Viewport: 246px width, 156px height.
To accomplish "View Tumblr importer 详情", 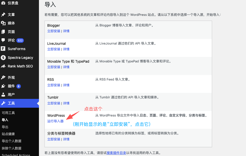I will coord(66,103).
